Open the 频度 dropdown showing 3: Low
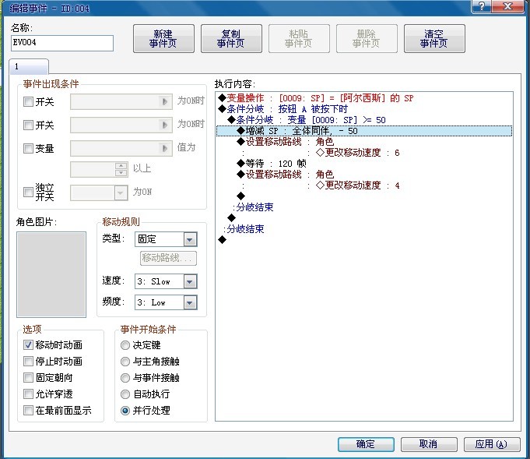Viewport: 530px width, 459px height. 166,302
